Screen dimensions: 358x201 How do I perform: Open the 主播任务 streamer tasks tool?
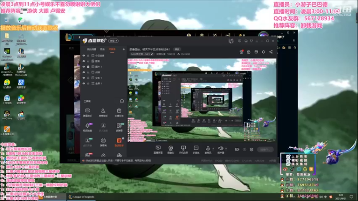coord(119,113)
